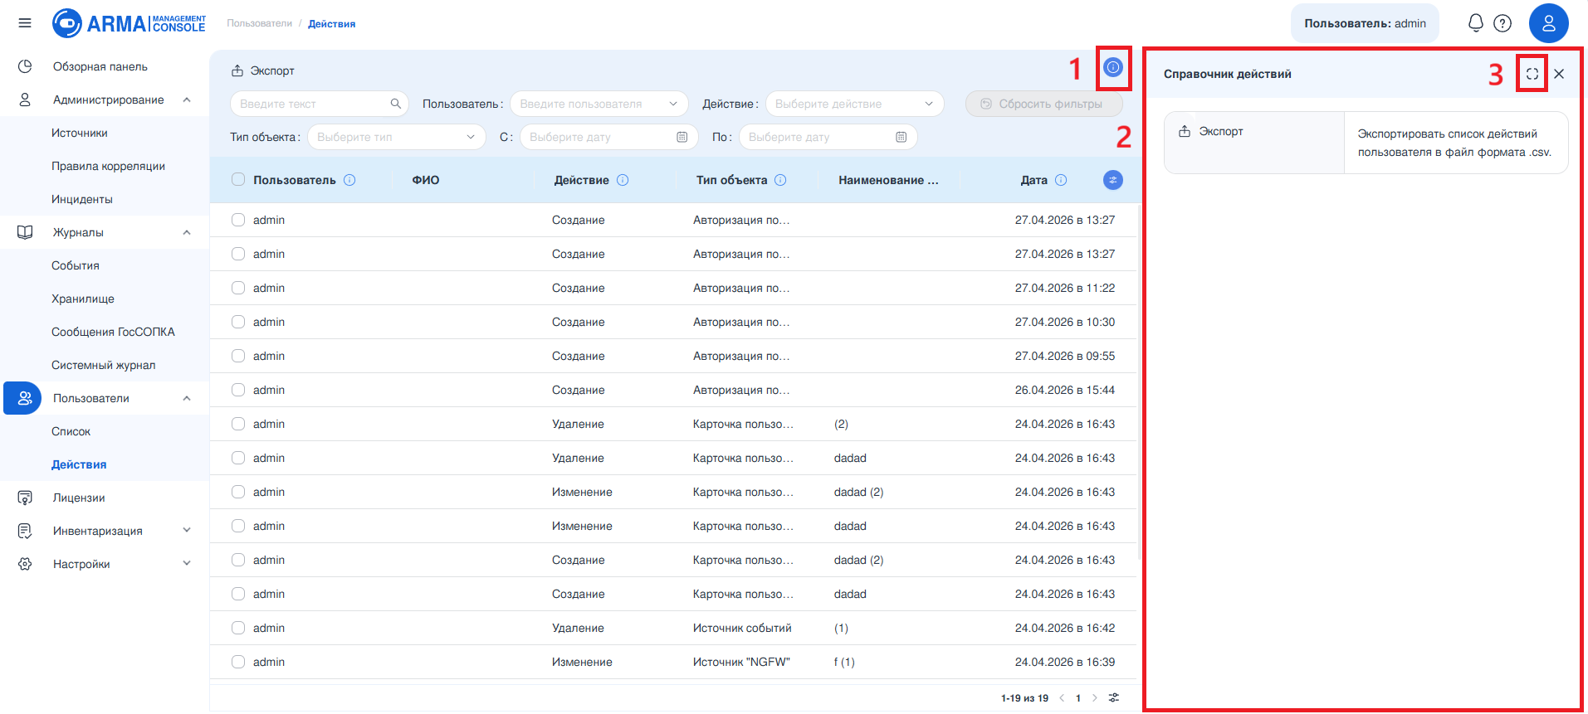Image resolution: width=1588 pixels, height=714 pixels.
Task: Collapse the Пользователи section
Action: click(x=187, y=398)
